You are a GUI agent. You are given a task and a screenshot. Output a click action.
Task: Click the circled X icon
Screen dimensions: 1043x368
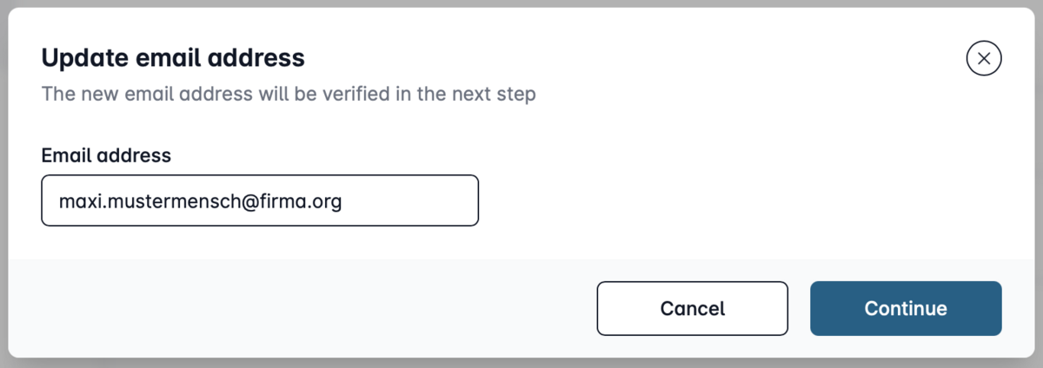click(984, 59)
